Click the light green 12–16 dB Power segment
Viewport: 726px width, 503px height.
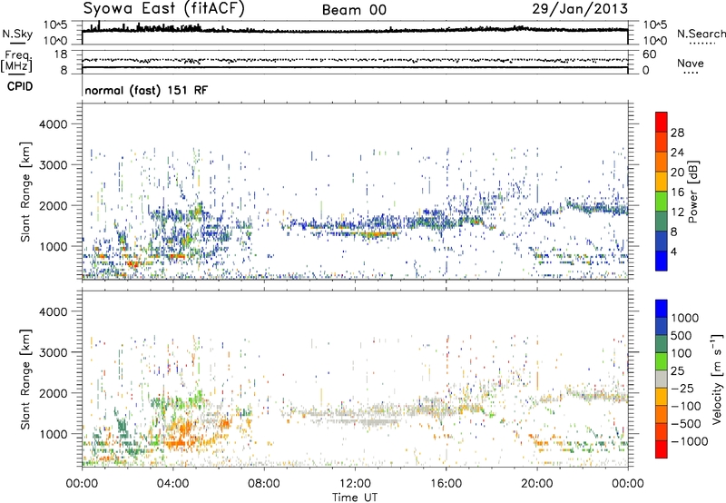[662, 202]
